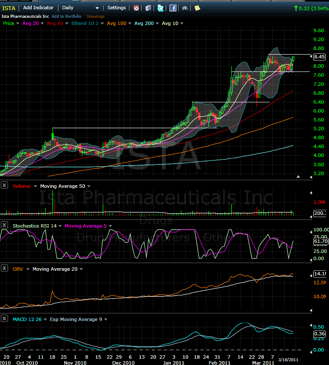Click Add to Portfolio link
Screen dimensions: 329x365
(66, 16)
